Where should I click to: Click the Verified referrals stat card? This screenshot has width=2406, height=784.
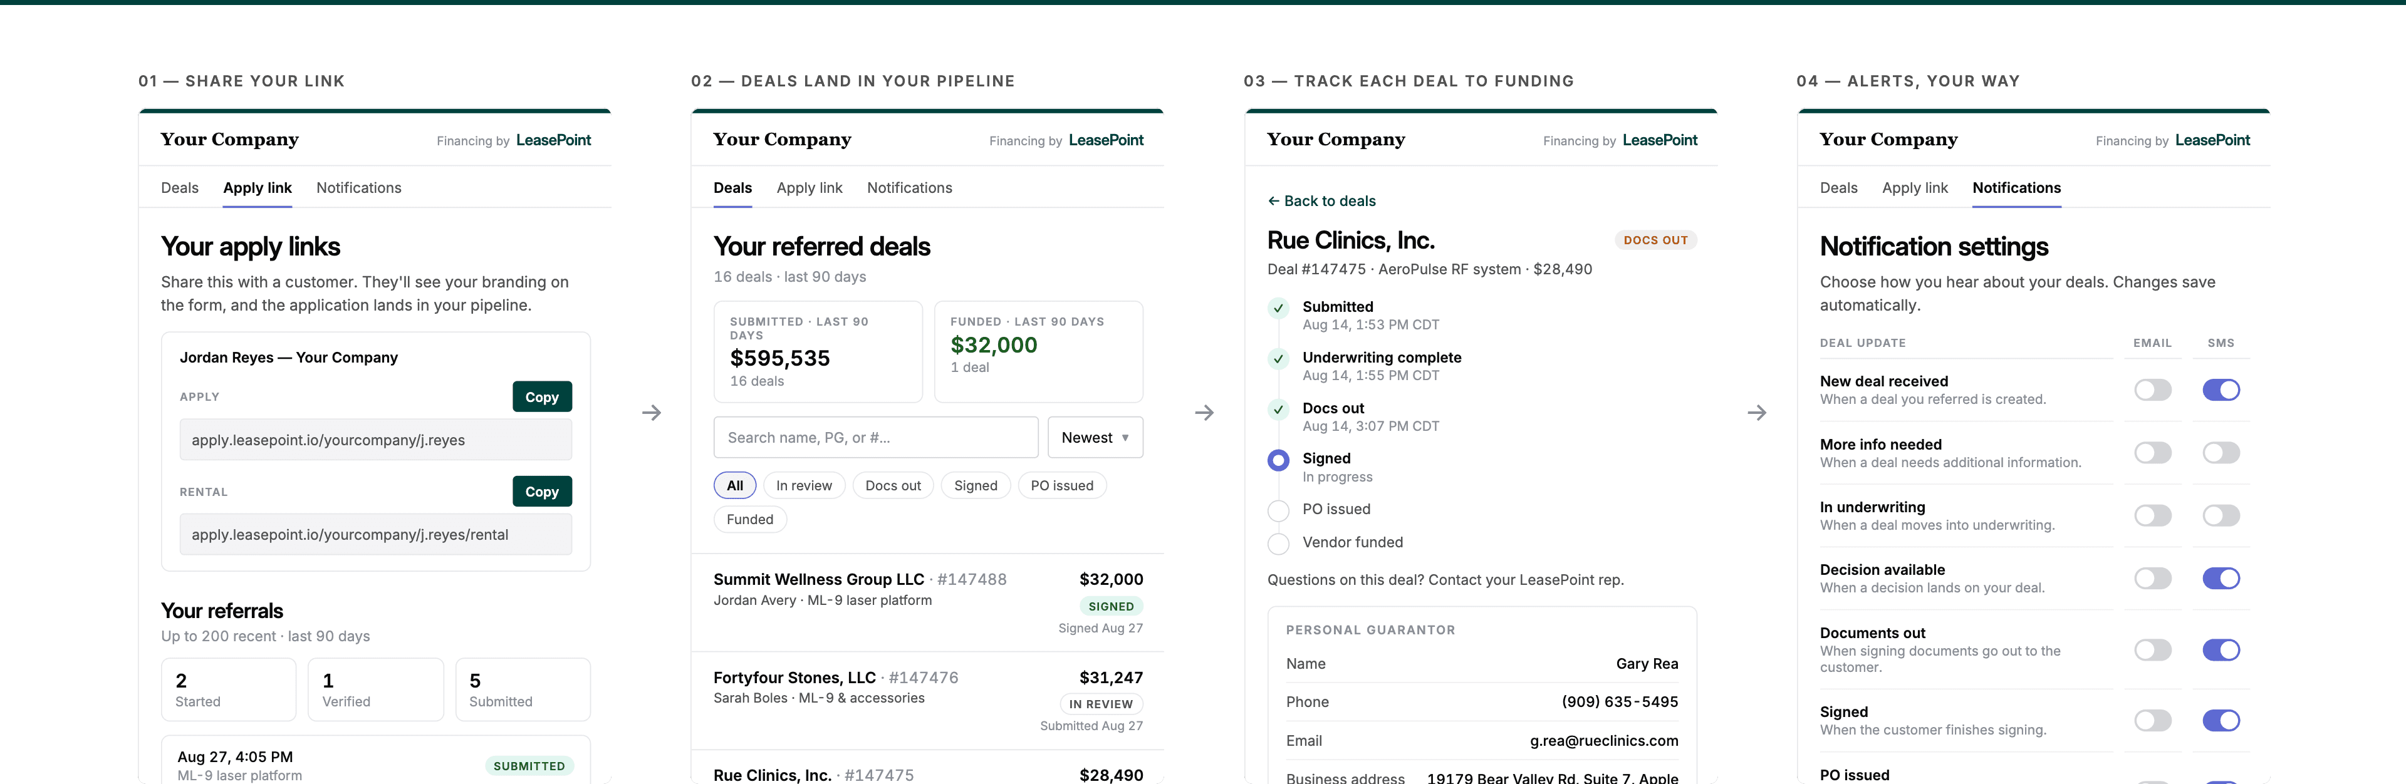pyautogui.click(x=375, y=689)
